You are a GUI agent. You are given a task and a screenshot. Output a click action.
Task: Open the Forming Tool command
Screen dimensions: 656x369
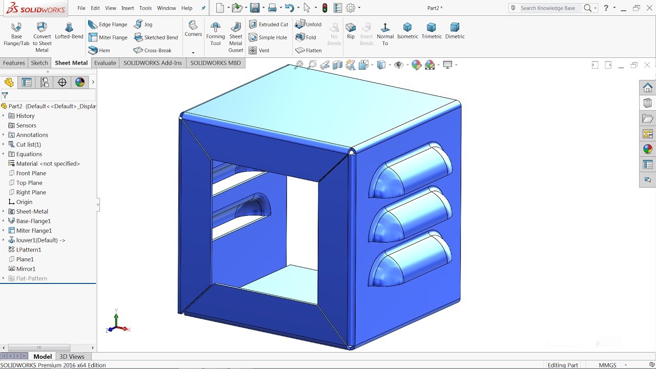click(x=216, y=34)
